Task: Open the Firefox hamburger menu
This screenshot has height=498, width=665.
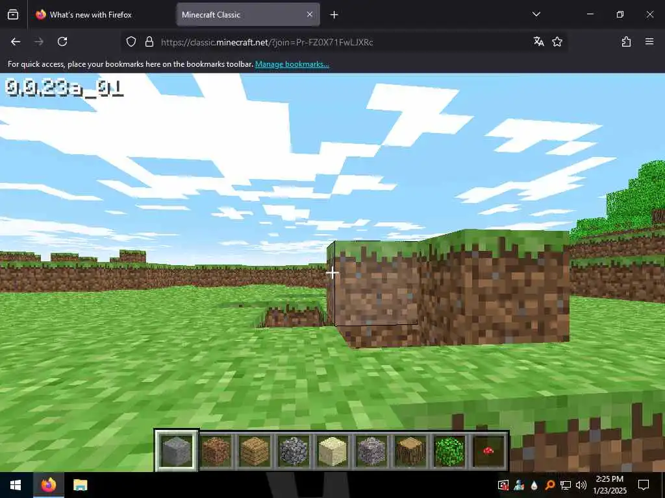Action: (x=649, y=41)
